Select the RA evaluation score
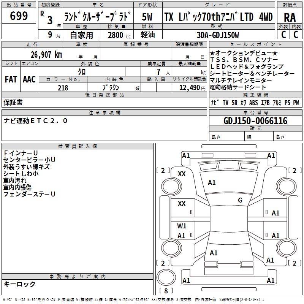This screenshot has width=304, height=304. pyautogui.click(x=290, y=17)
